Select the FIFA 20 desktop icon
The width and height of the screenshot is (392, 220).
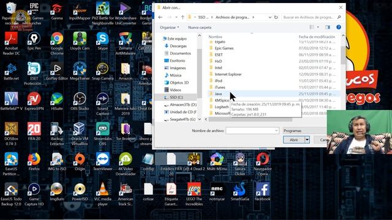tap(34, 131)
